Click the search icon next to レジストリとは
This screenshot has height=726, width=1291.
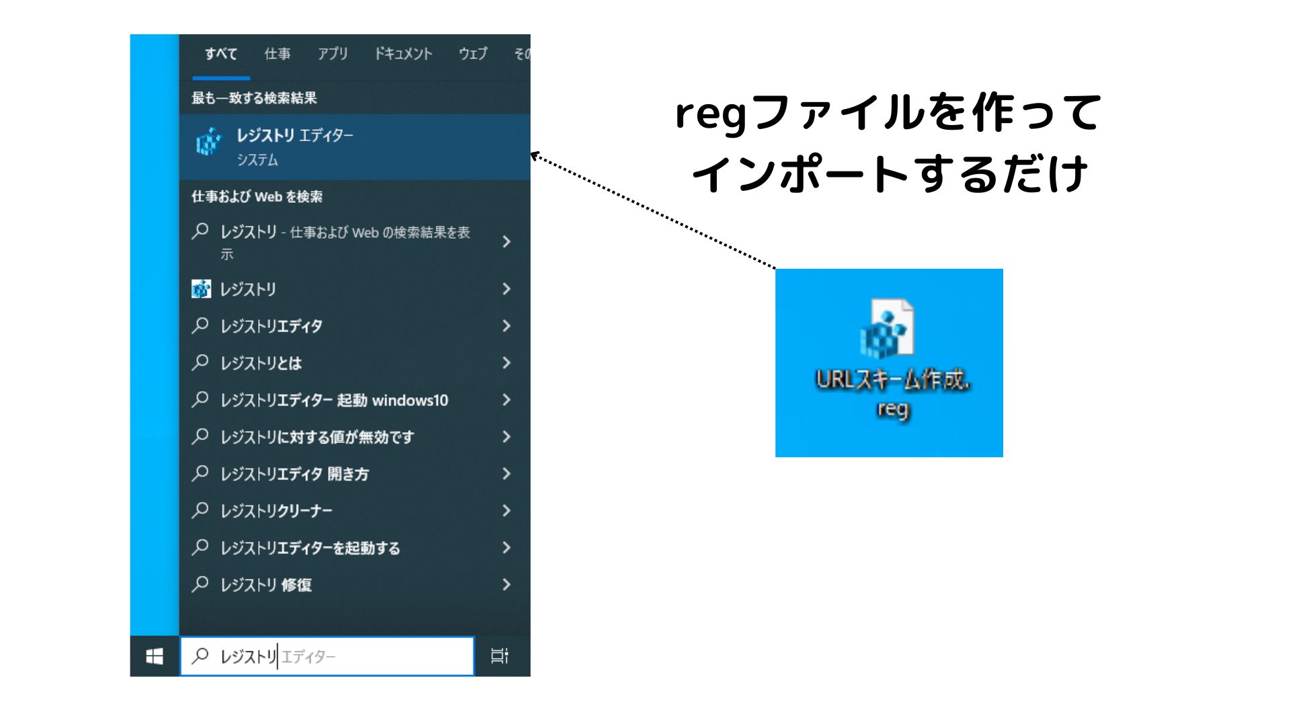click(x=200, y=363)
